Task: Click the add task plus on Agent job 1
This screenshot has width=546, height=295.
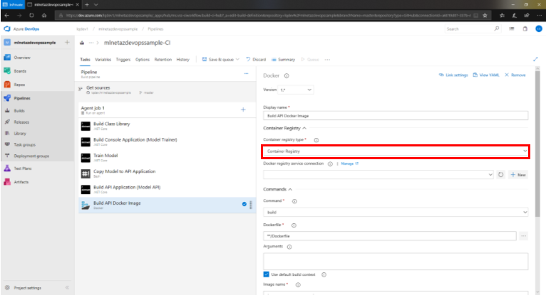Action: 243,109
